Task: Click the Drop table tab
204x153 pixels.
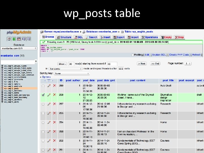Action: coord(179,37)
